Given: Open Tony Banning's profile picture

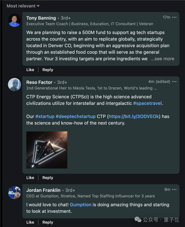Looking at the screenshot, I should point(14,20).
